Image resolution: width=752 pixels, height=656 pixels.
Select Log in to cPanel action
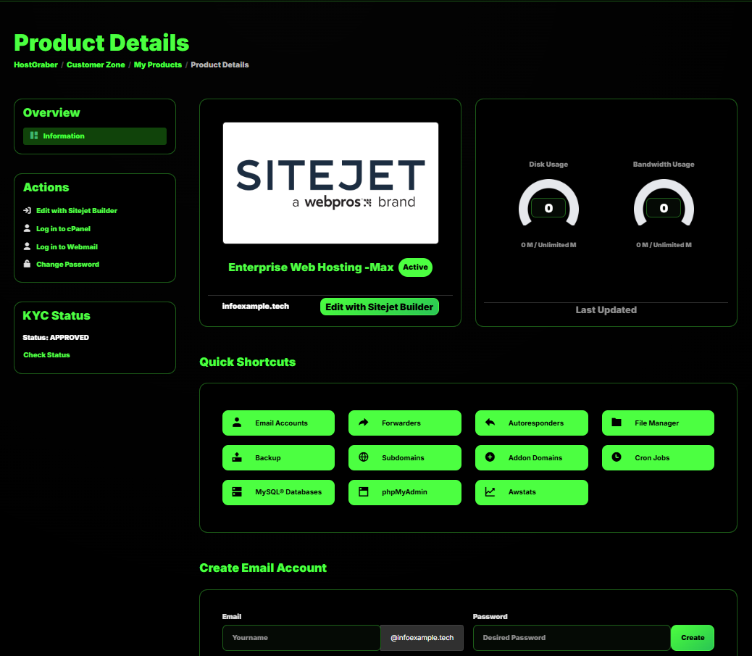click(x=63, y=229)
